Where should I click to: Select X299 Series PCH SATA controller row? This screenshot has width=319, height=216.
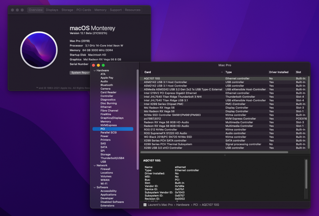click(x=224, y=141)
